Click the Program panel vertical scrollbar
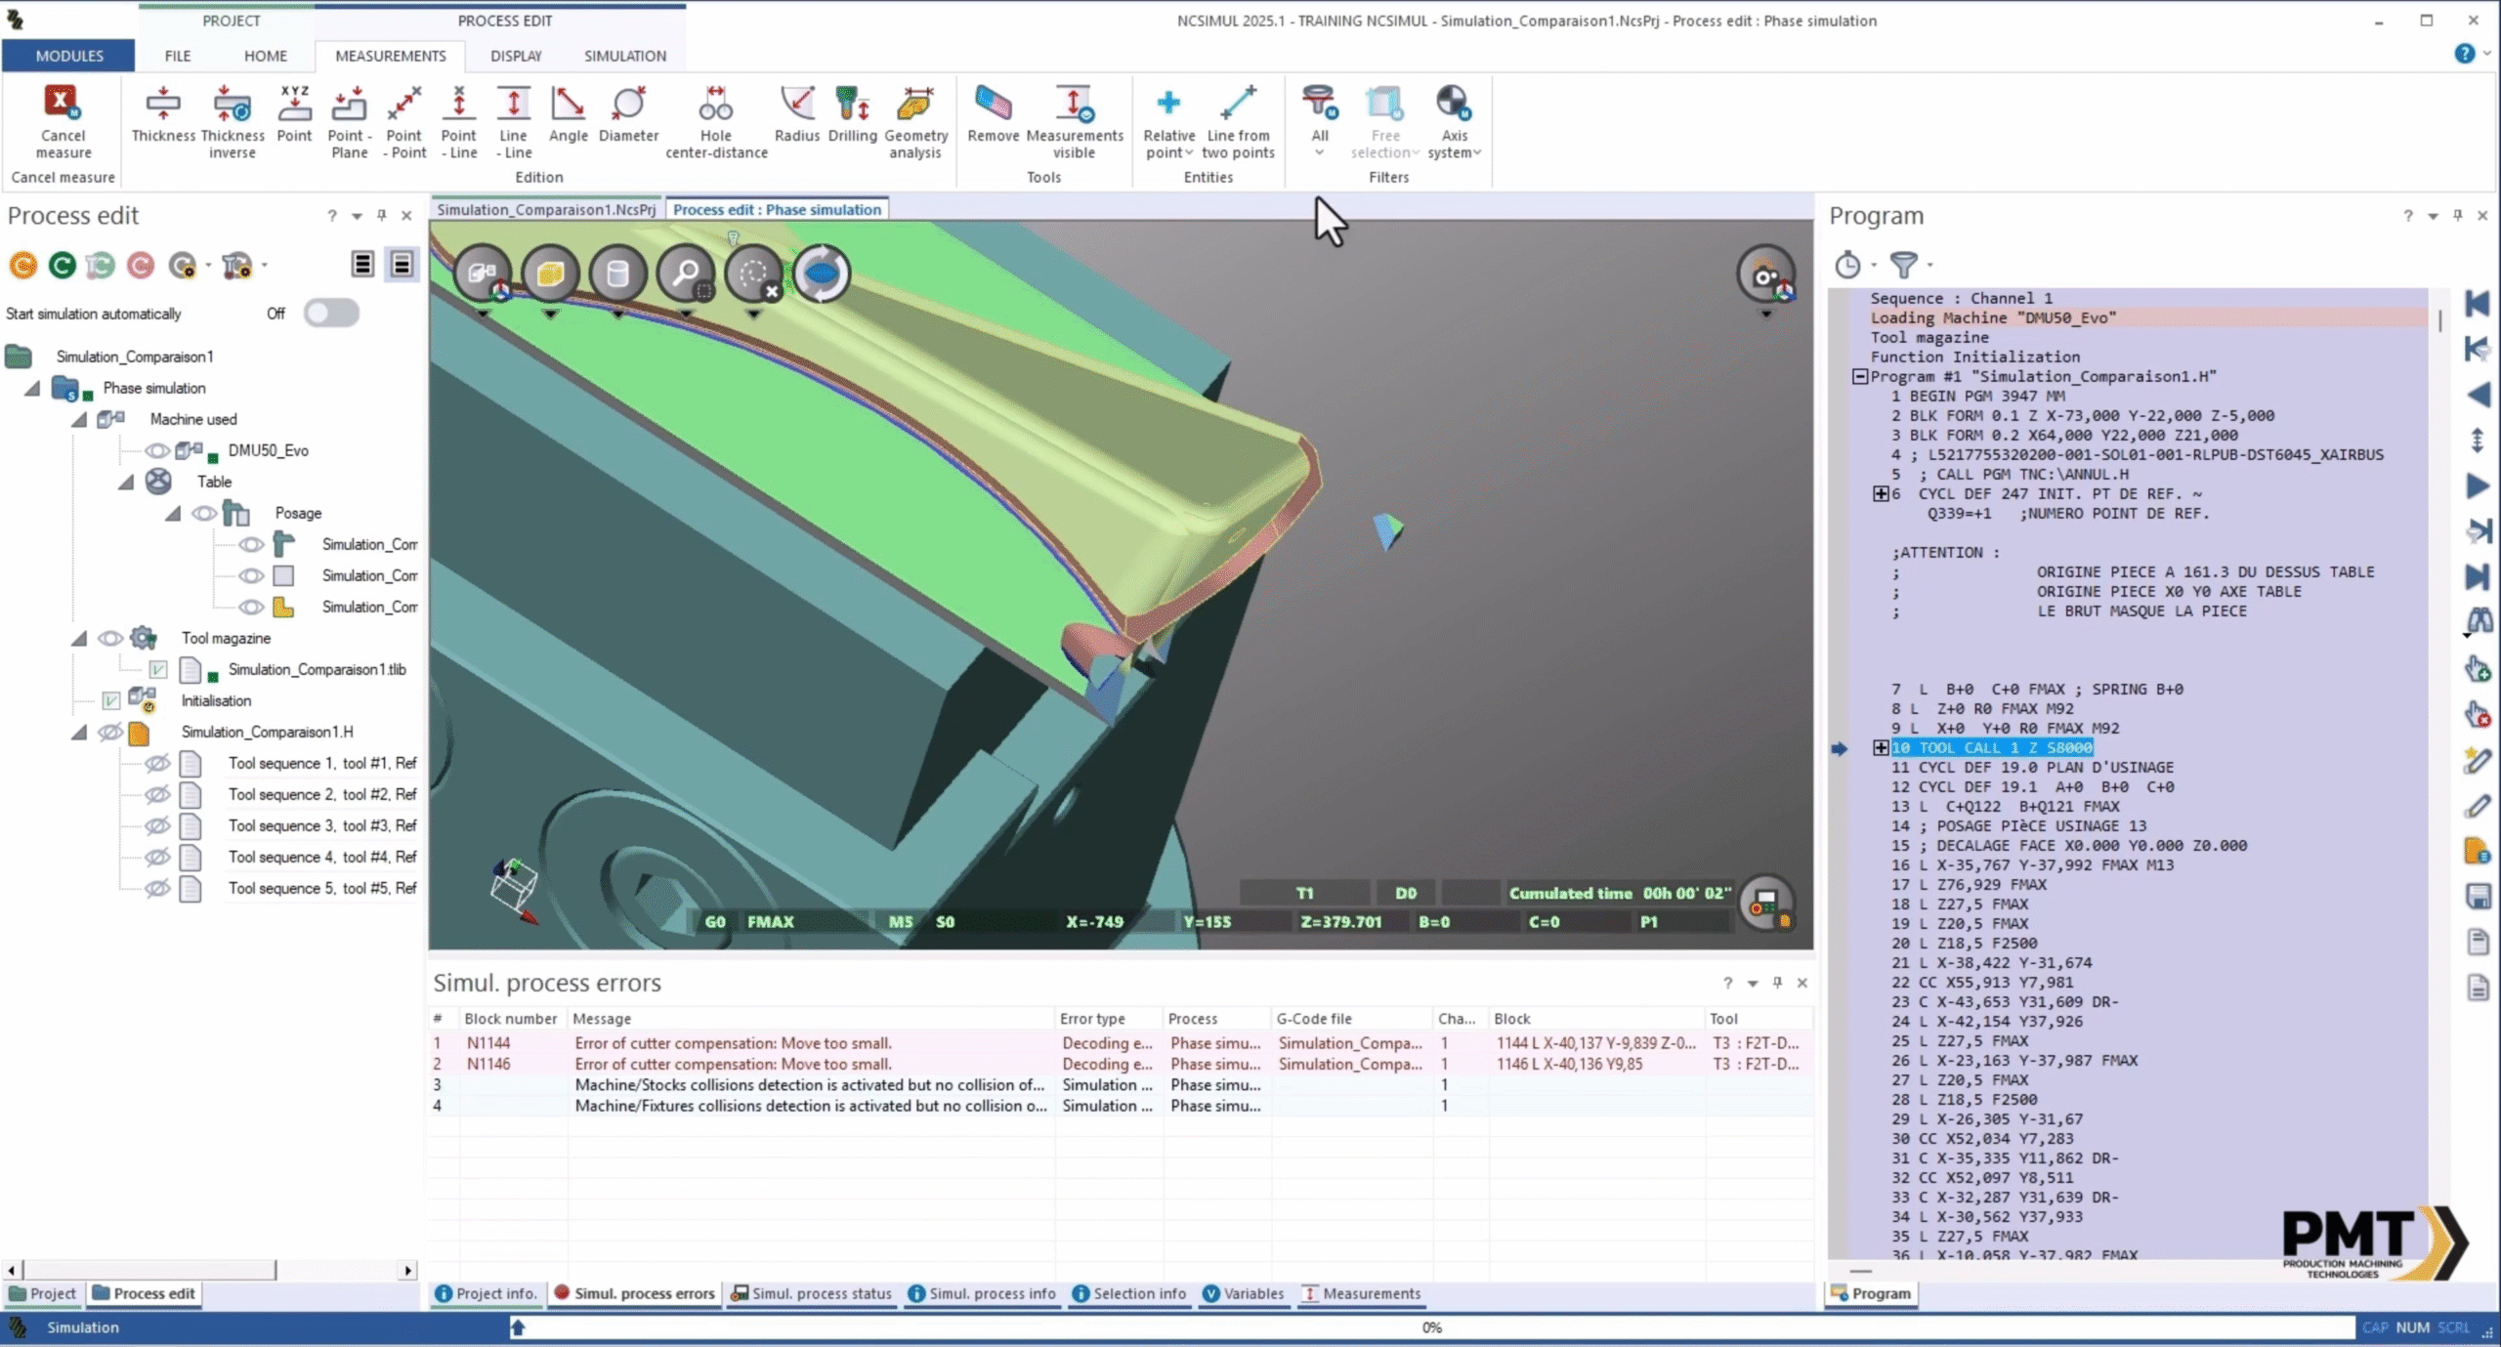The width and height of the screenshot is (2501, 1347). click(2439, 321)
